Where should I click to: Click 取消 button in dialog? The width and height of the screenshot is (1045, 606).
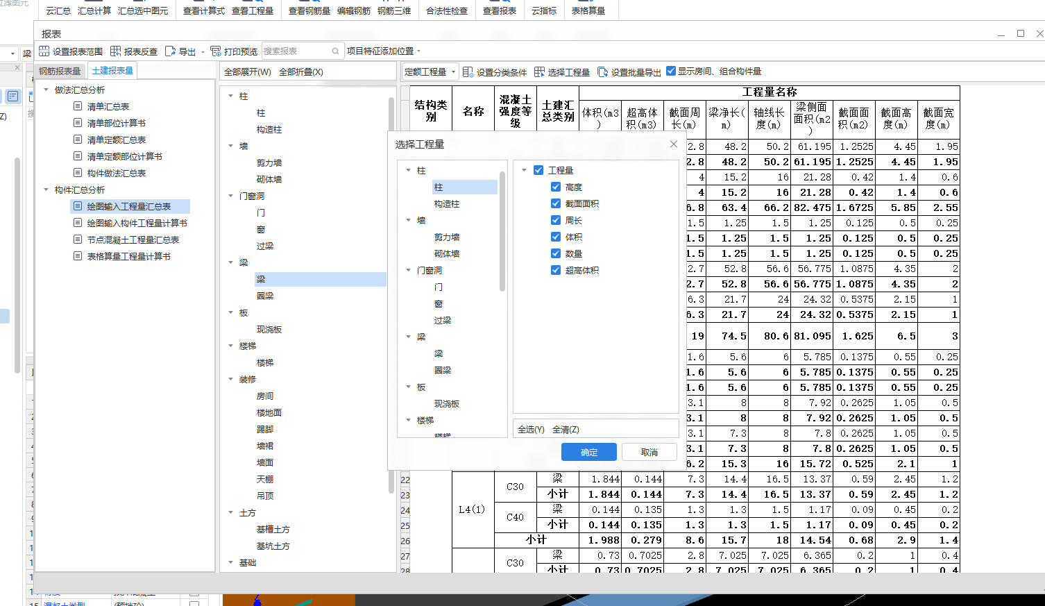click(649, 452)
